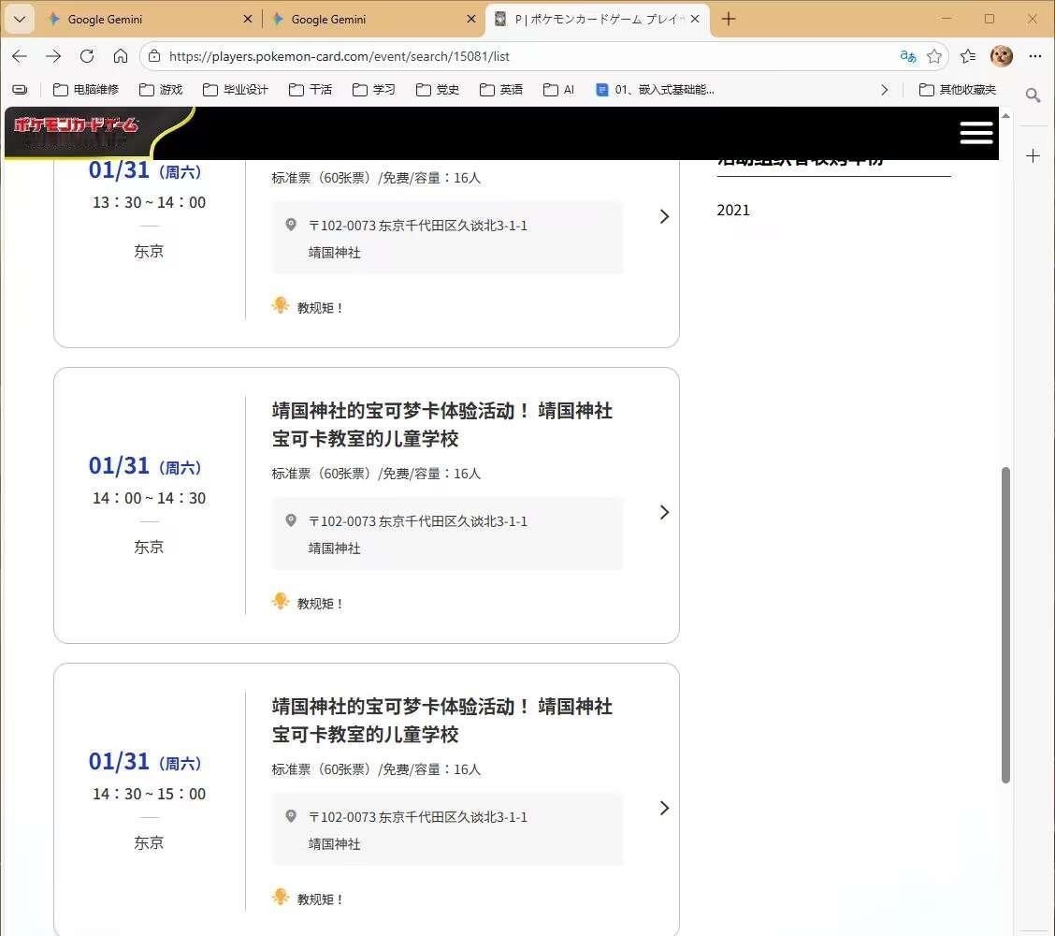Switch to the first Google Gemini tab

point(150,19)
